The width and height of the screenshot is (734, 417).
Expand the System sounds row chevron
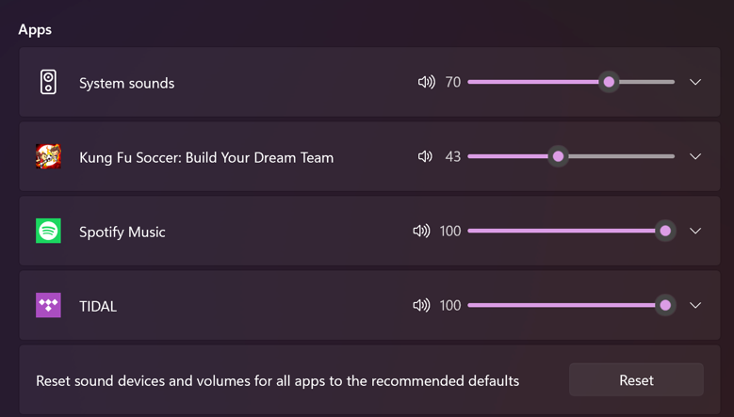(695, 82)
